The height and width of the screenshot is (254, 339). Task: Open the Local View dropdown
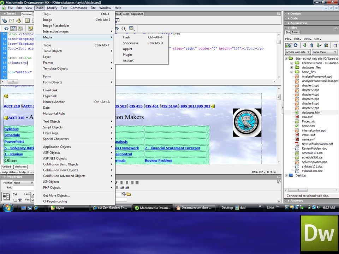coord(324,52)
